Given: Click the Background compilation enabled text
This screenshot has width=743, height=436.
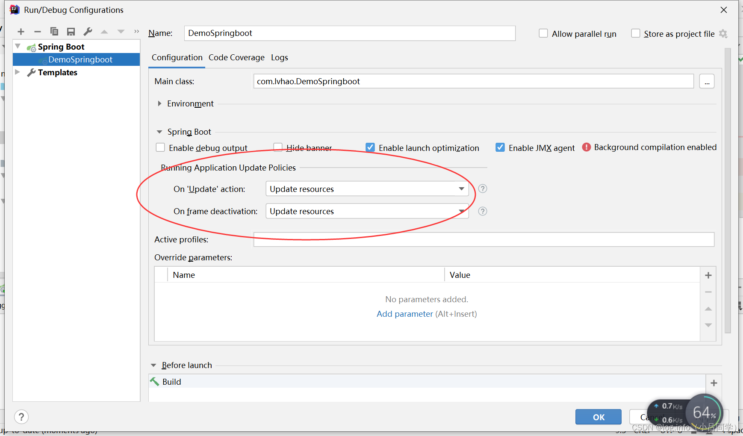Looking at the screenshot, I should click(x=655, y=147).
